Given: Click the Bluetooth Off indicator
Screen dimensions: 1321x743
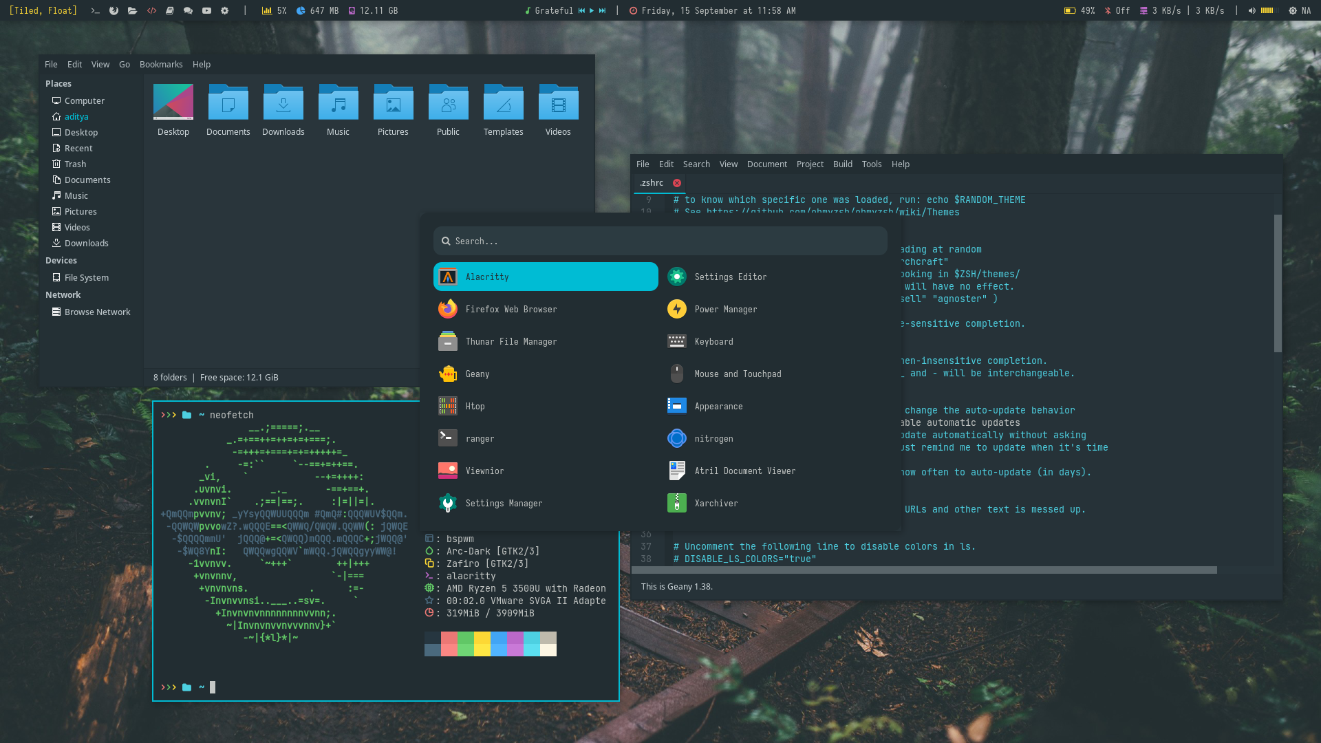Looking at the screenshot, I should (1117, 10).
